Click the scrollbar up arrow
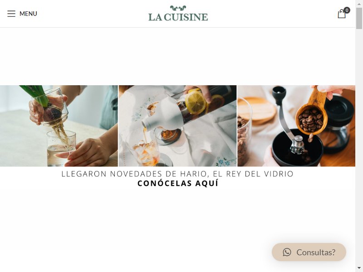The width and height of the screenshot is (363, 272). tap(359, 3)
